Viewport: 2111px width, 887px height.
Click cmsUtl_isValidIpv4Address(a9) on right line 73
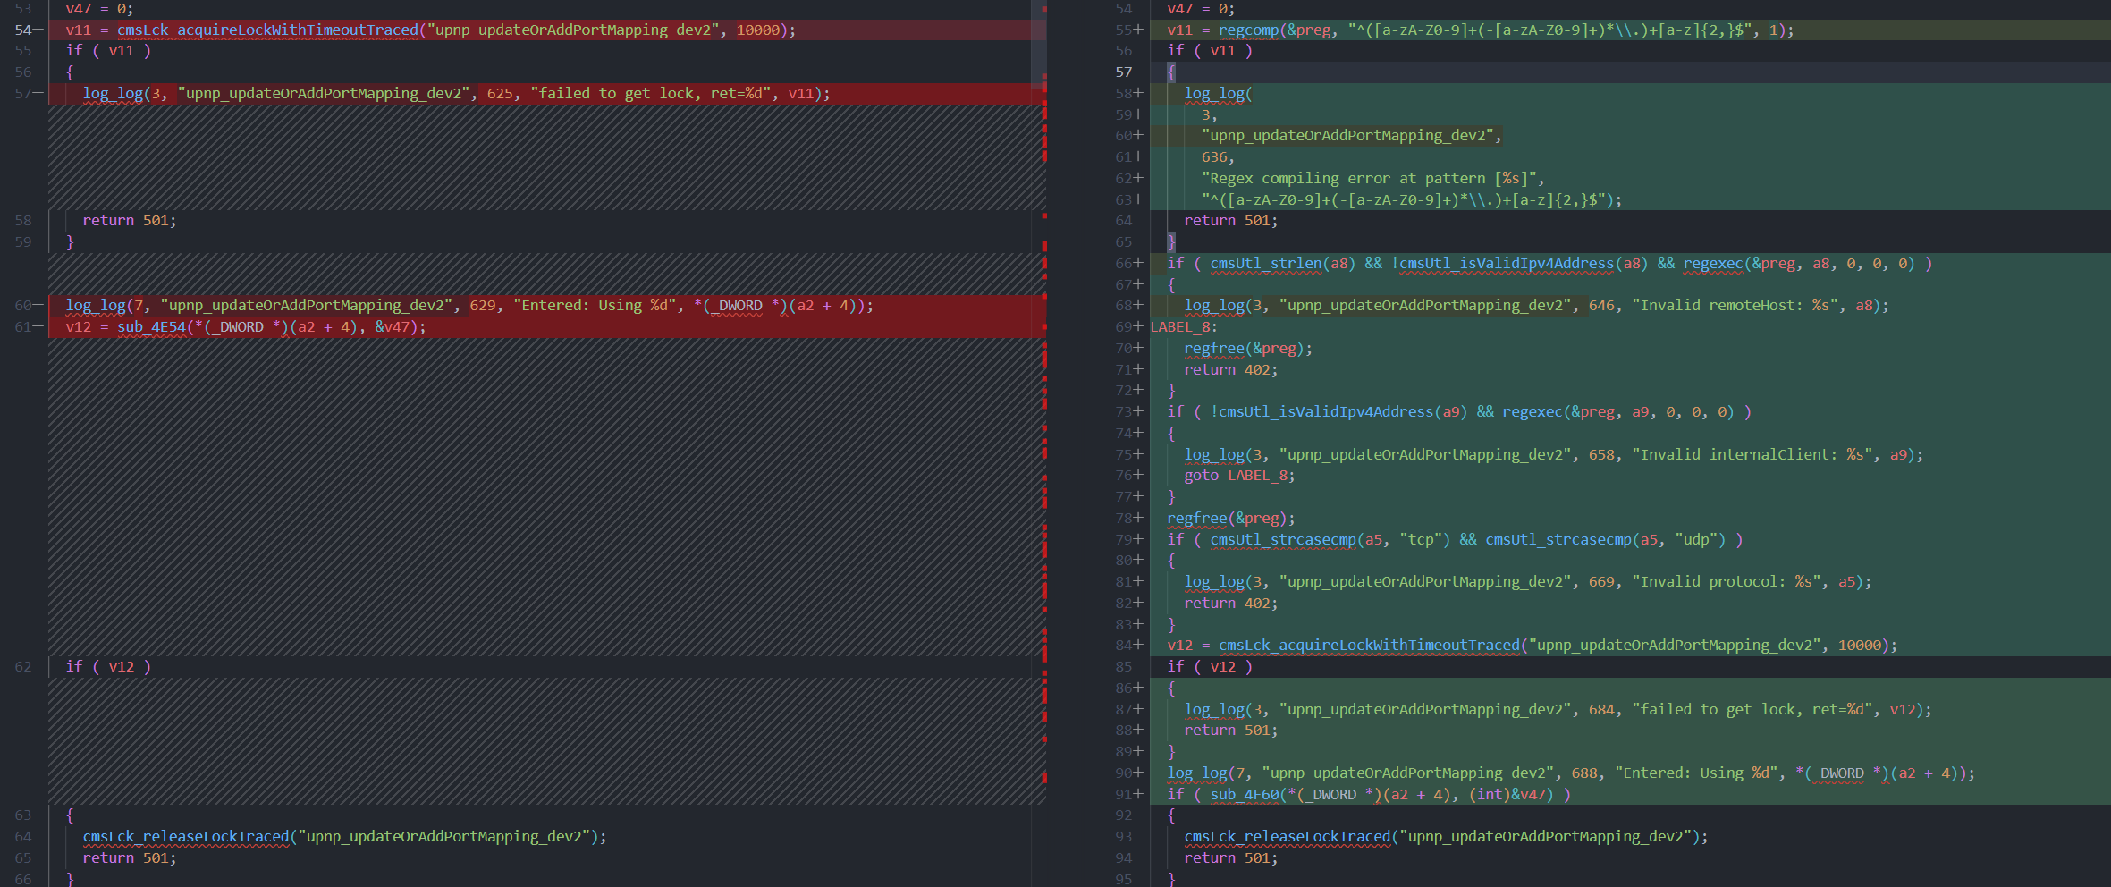click(1343, 411)
